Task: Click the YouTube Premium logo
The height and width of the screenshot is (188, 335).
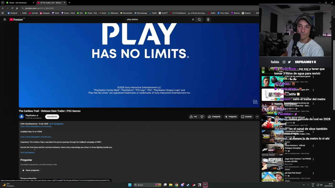Action: coord(16,20)
